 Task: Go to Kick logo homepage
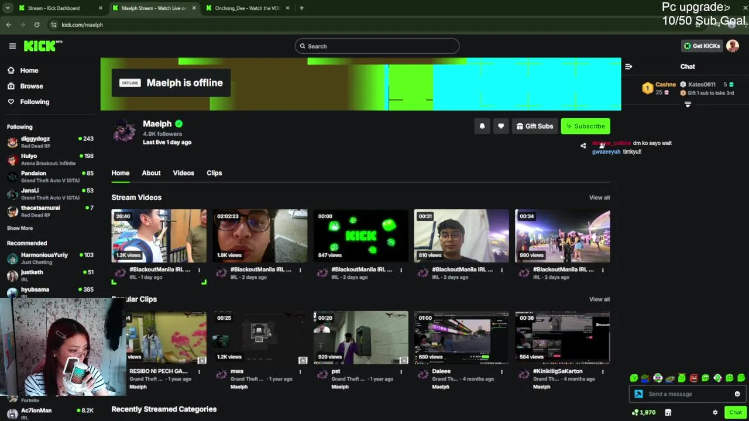coord(43,46)
